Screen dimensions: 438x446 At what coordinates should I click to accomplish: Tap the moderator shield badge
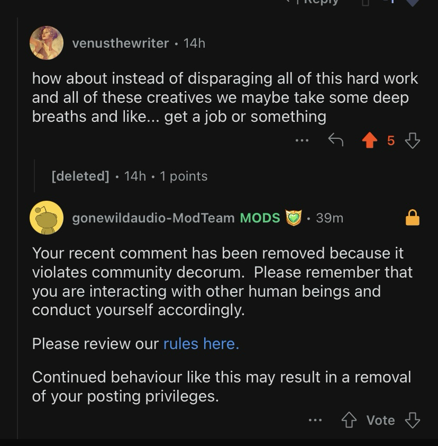(293, 218)
